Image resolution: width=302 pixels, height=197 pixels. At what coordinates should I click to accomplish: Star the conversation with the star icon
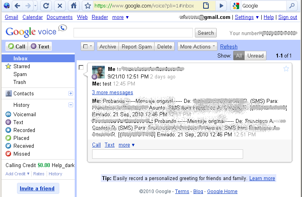click(x=286, y=69)
